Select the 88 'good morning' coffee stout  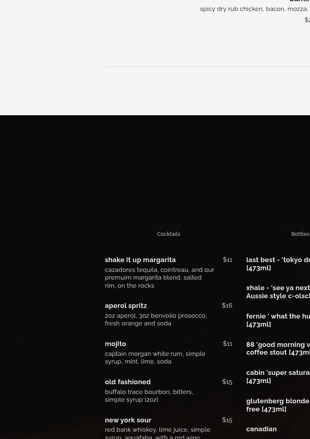coord(278,348)
